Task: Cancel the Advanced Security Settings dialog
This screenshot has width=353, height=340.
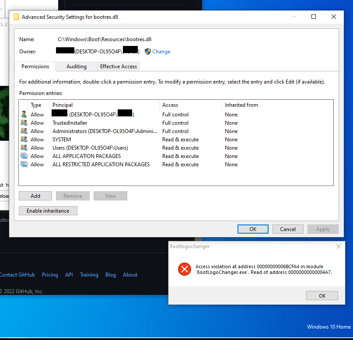Action: coord(288,229)
